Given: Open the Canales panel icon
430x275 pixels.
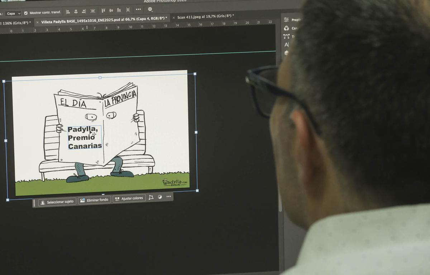Looking at the screenshot, I should coord(286,28).
